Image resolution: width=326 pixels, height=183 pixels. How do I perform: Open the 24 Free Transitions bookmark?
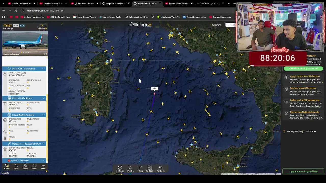[32, 17]
